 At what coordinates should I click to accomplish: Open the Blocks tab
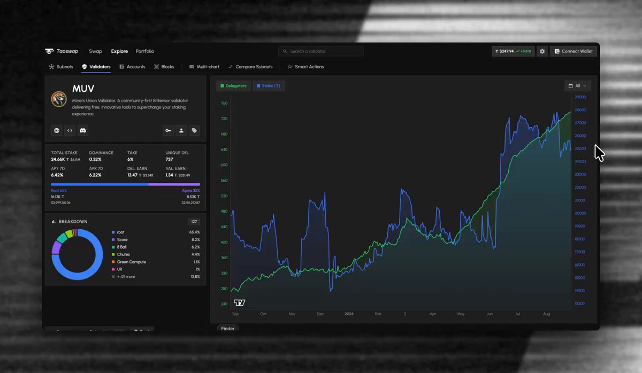coord(164,67)
